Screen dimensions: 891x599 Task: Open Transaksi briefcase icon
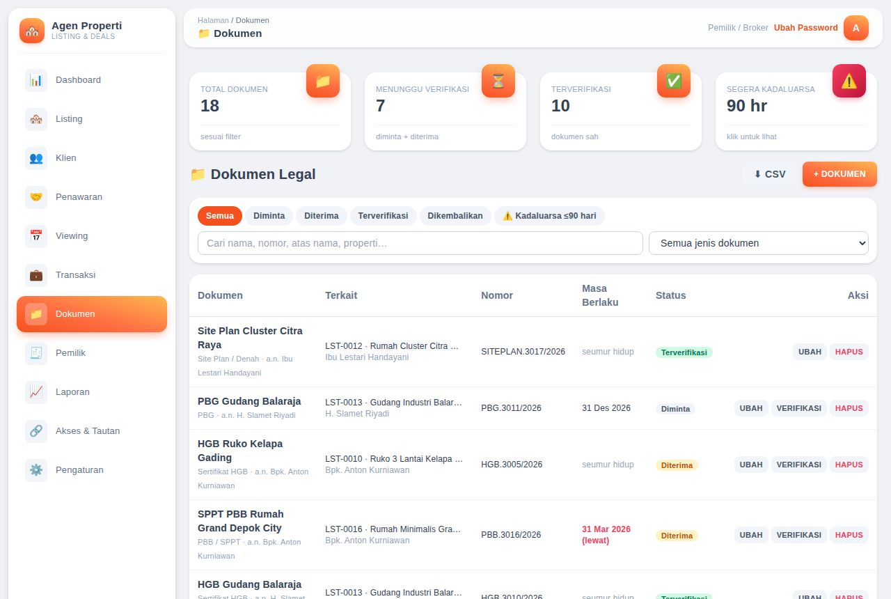coord(36,275)
